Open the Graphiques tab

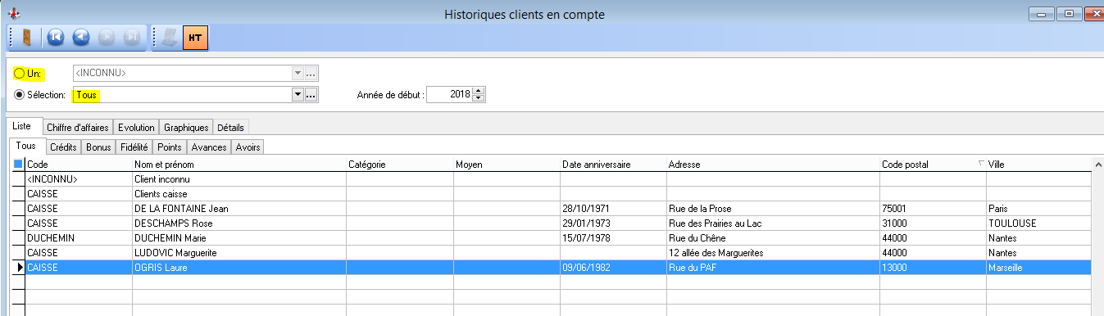[186, 128]
